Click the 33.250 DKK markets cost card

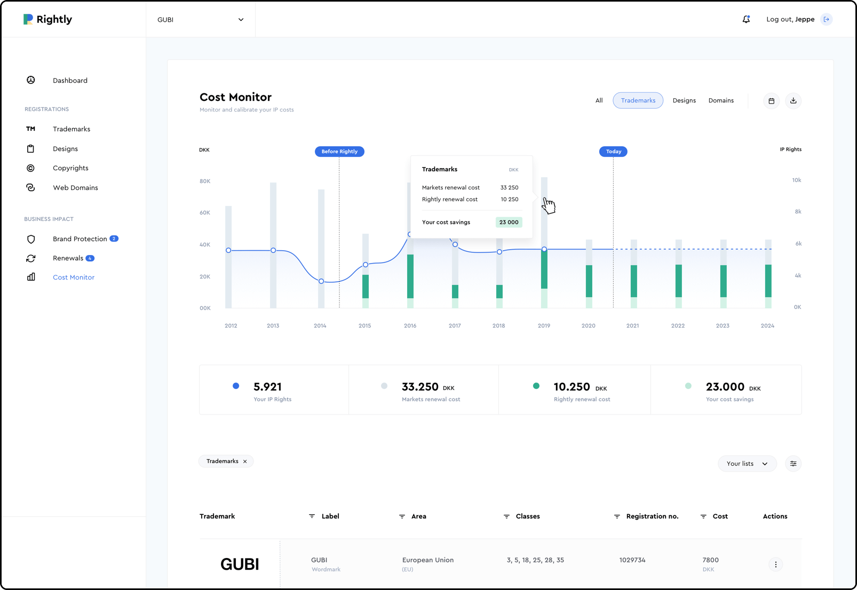(424, 390)
